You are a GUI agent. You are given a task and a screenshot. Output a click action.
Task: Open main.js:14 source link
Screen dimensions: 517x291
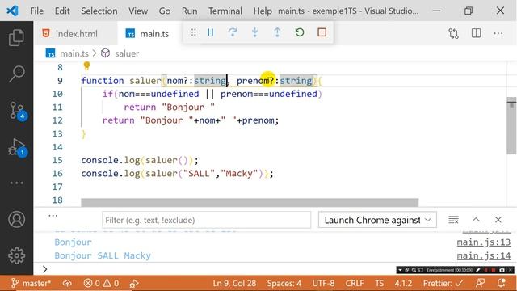483,255
